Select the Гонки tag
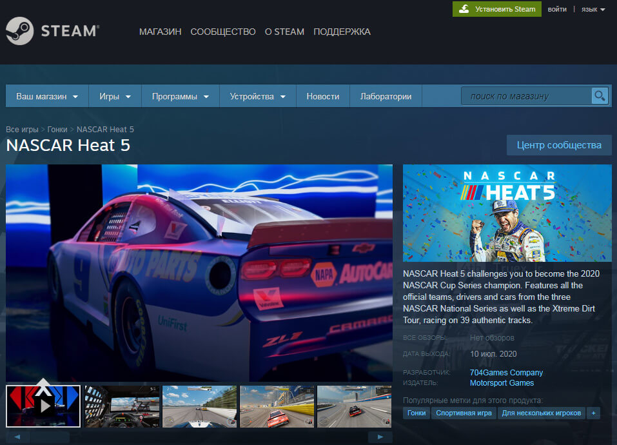 [416, 413]
